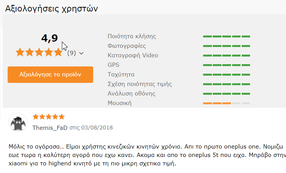This screenshot has height=173, width=286.
Task: Select the Ταχύτητα rating bar
Action: click(226, 74)
